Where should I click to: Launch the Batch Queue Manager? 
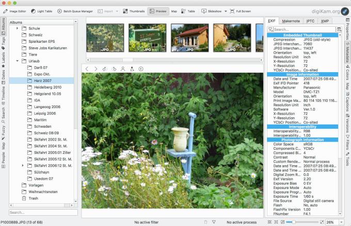(75, 11)
